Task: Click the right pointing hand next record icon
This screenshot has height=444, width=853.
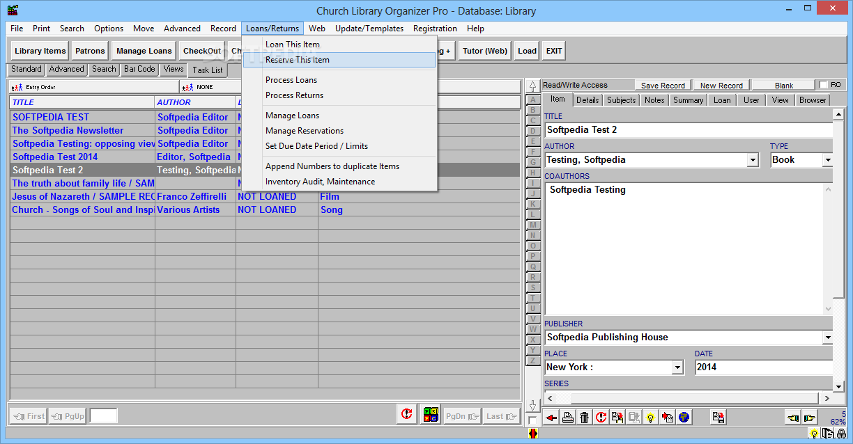Action: tap(809, 418)
